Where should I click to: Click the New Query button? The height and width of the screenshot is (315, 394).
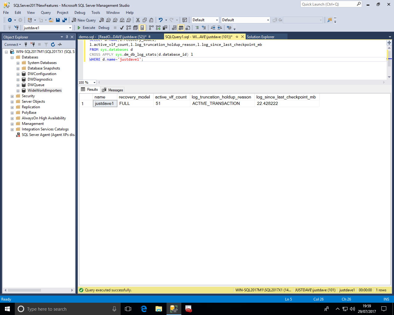[x=84, y=20]
